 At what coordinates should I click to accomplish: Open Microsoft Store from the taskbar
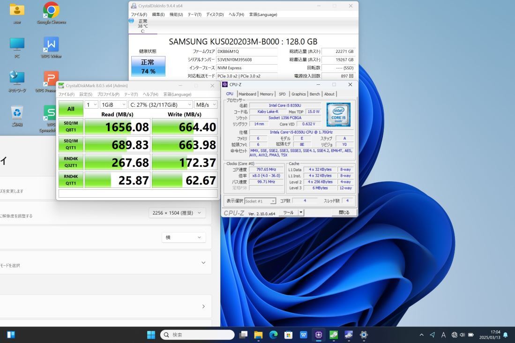(288, 335)
